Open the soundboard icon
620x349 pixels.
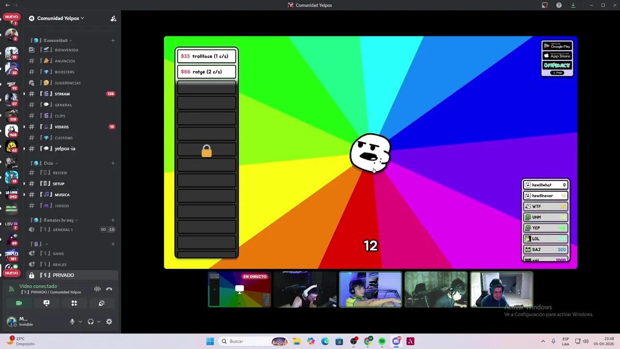pos(102,303)
